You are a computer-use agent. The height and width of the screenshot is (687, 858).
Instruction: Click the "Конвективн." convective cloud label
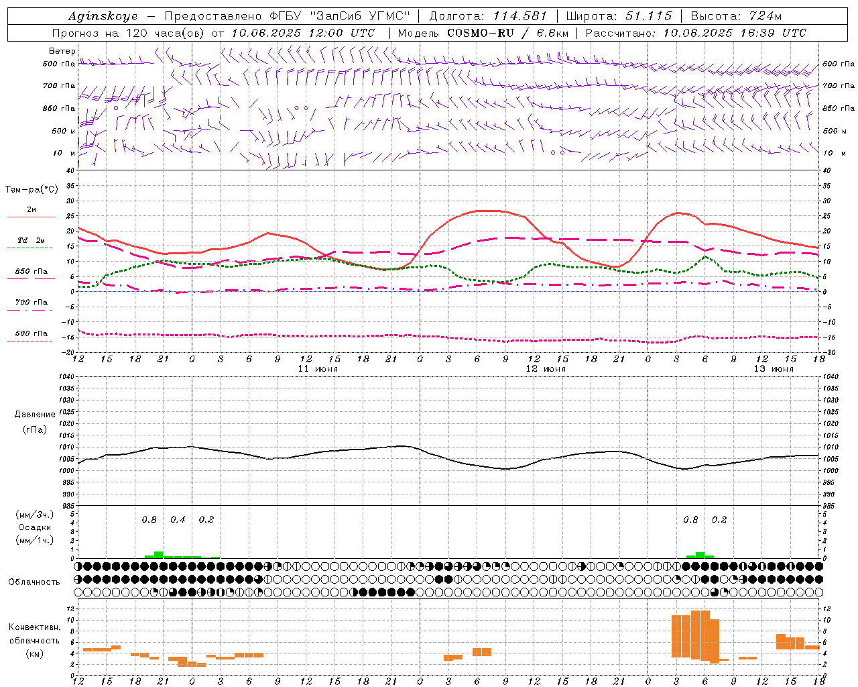coord(34,627)
